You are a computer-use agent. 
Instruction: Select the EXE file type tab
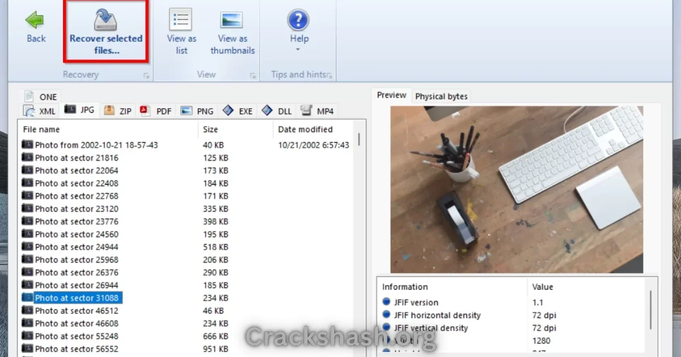click(x=238, y=110)
